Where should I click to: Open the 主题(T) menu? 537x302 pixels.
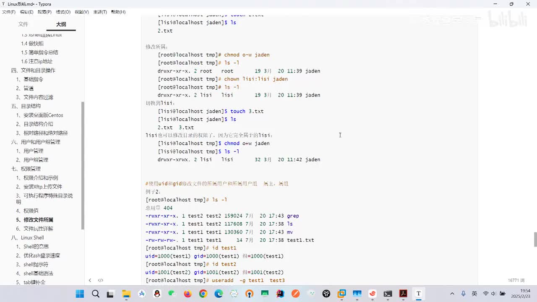pos(100,12)
